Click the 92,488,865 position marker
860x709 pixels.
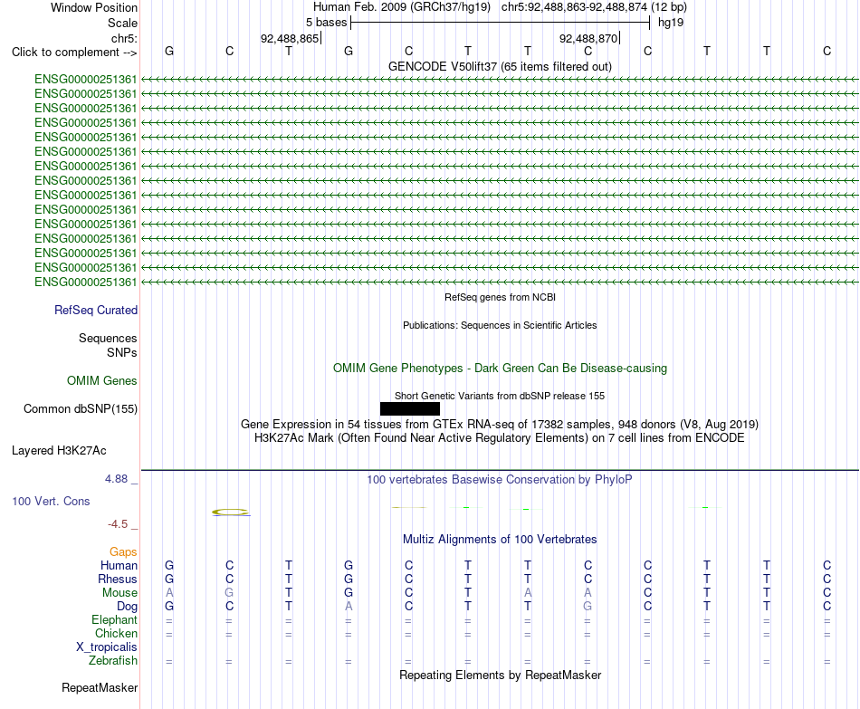(x=290, y=38)
